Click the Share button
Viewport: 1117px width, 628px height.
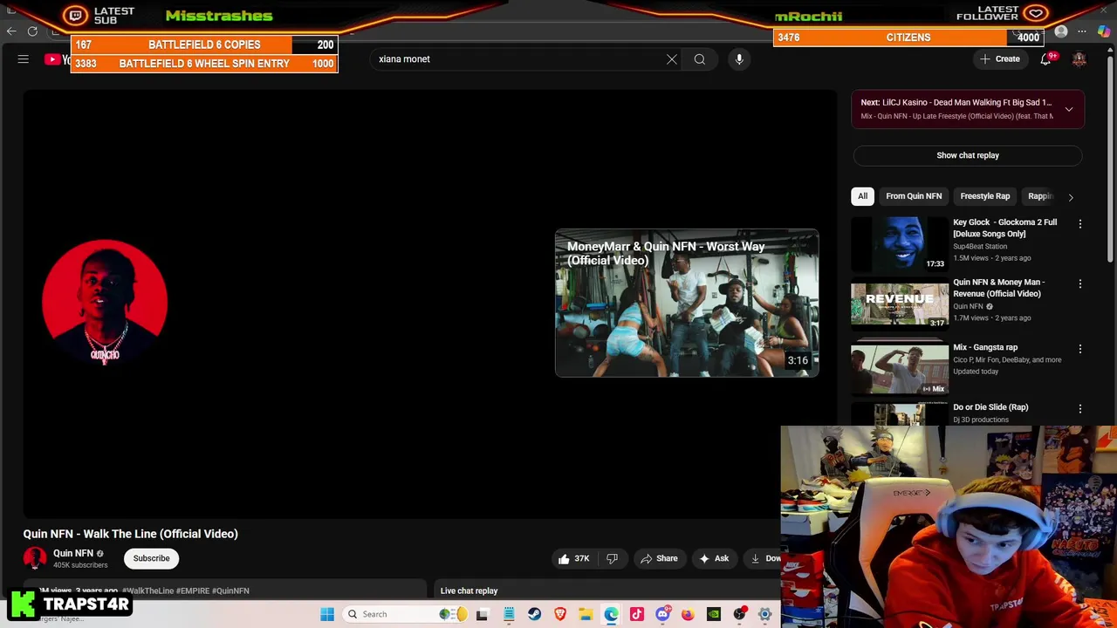(659, 558)
